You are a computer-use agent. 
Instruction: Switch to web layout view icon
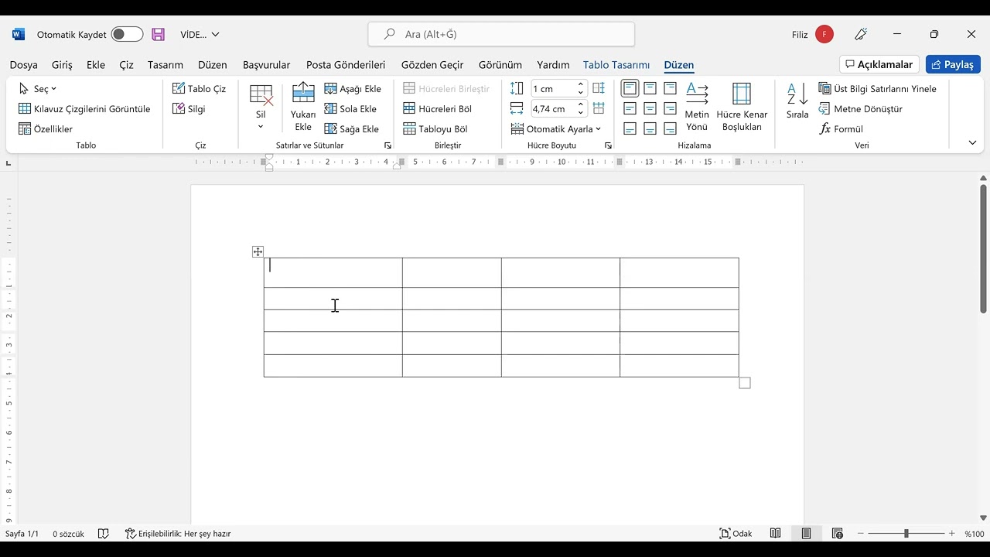(838, 534)
